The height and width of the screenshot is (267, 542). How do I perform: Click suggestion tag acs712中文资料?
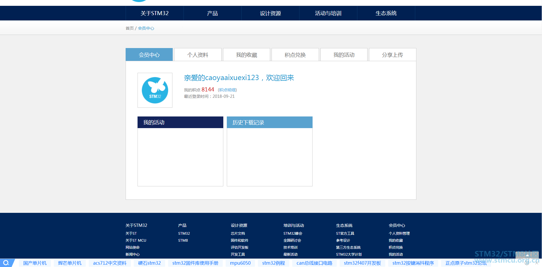110,263
